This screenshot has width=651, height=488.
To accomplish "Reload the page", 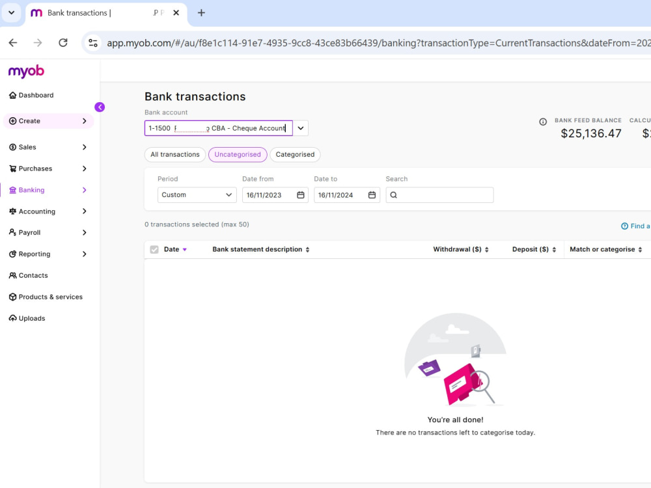I will pos(63,43).
